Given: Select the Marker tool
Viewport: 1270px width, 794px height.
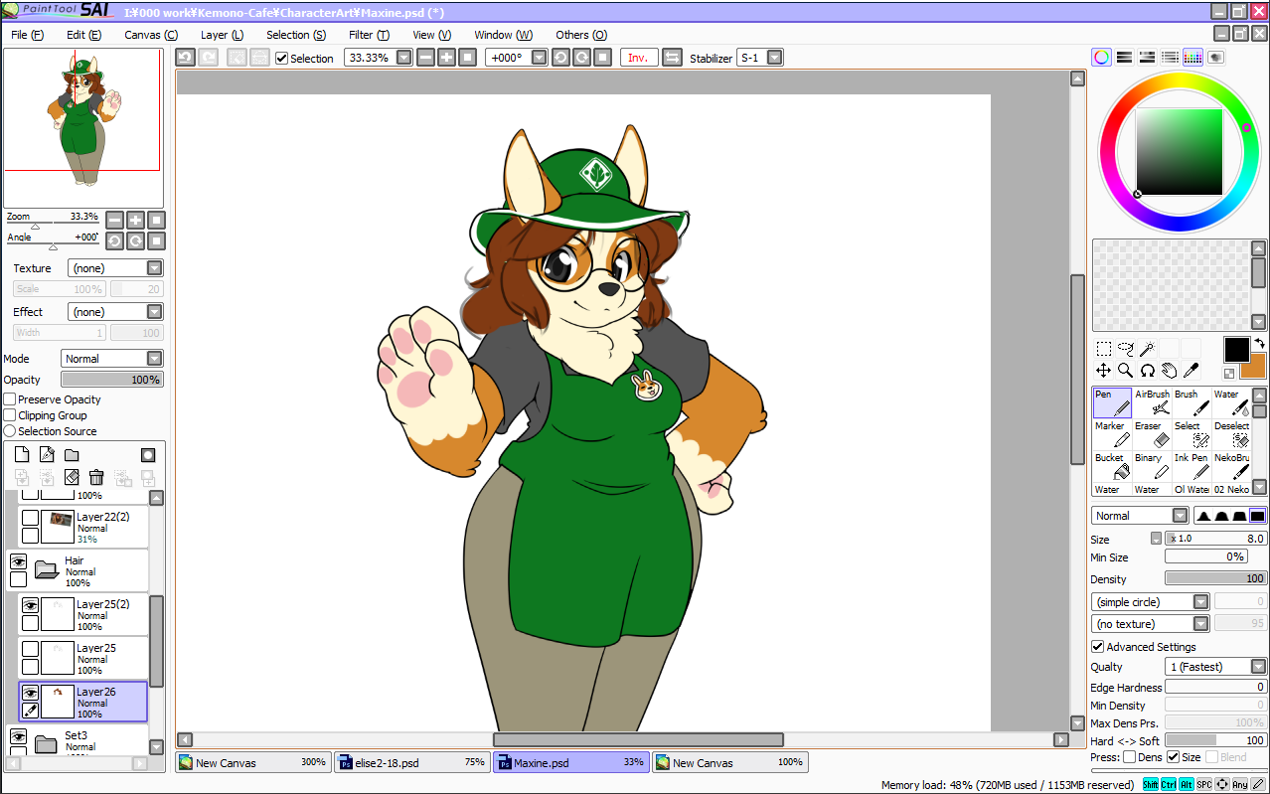Looking at the screenshot, I should 1112,434.
